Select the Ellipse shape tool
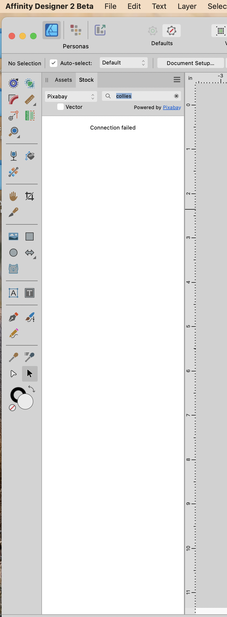This screenshot has height=617, width=227. tap(13, 253)
